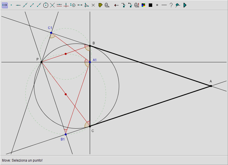This screenshot has height=165, width=228.
Task: Click the red Back arrow icon
Action: click(x=116, y=5)
